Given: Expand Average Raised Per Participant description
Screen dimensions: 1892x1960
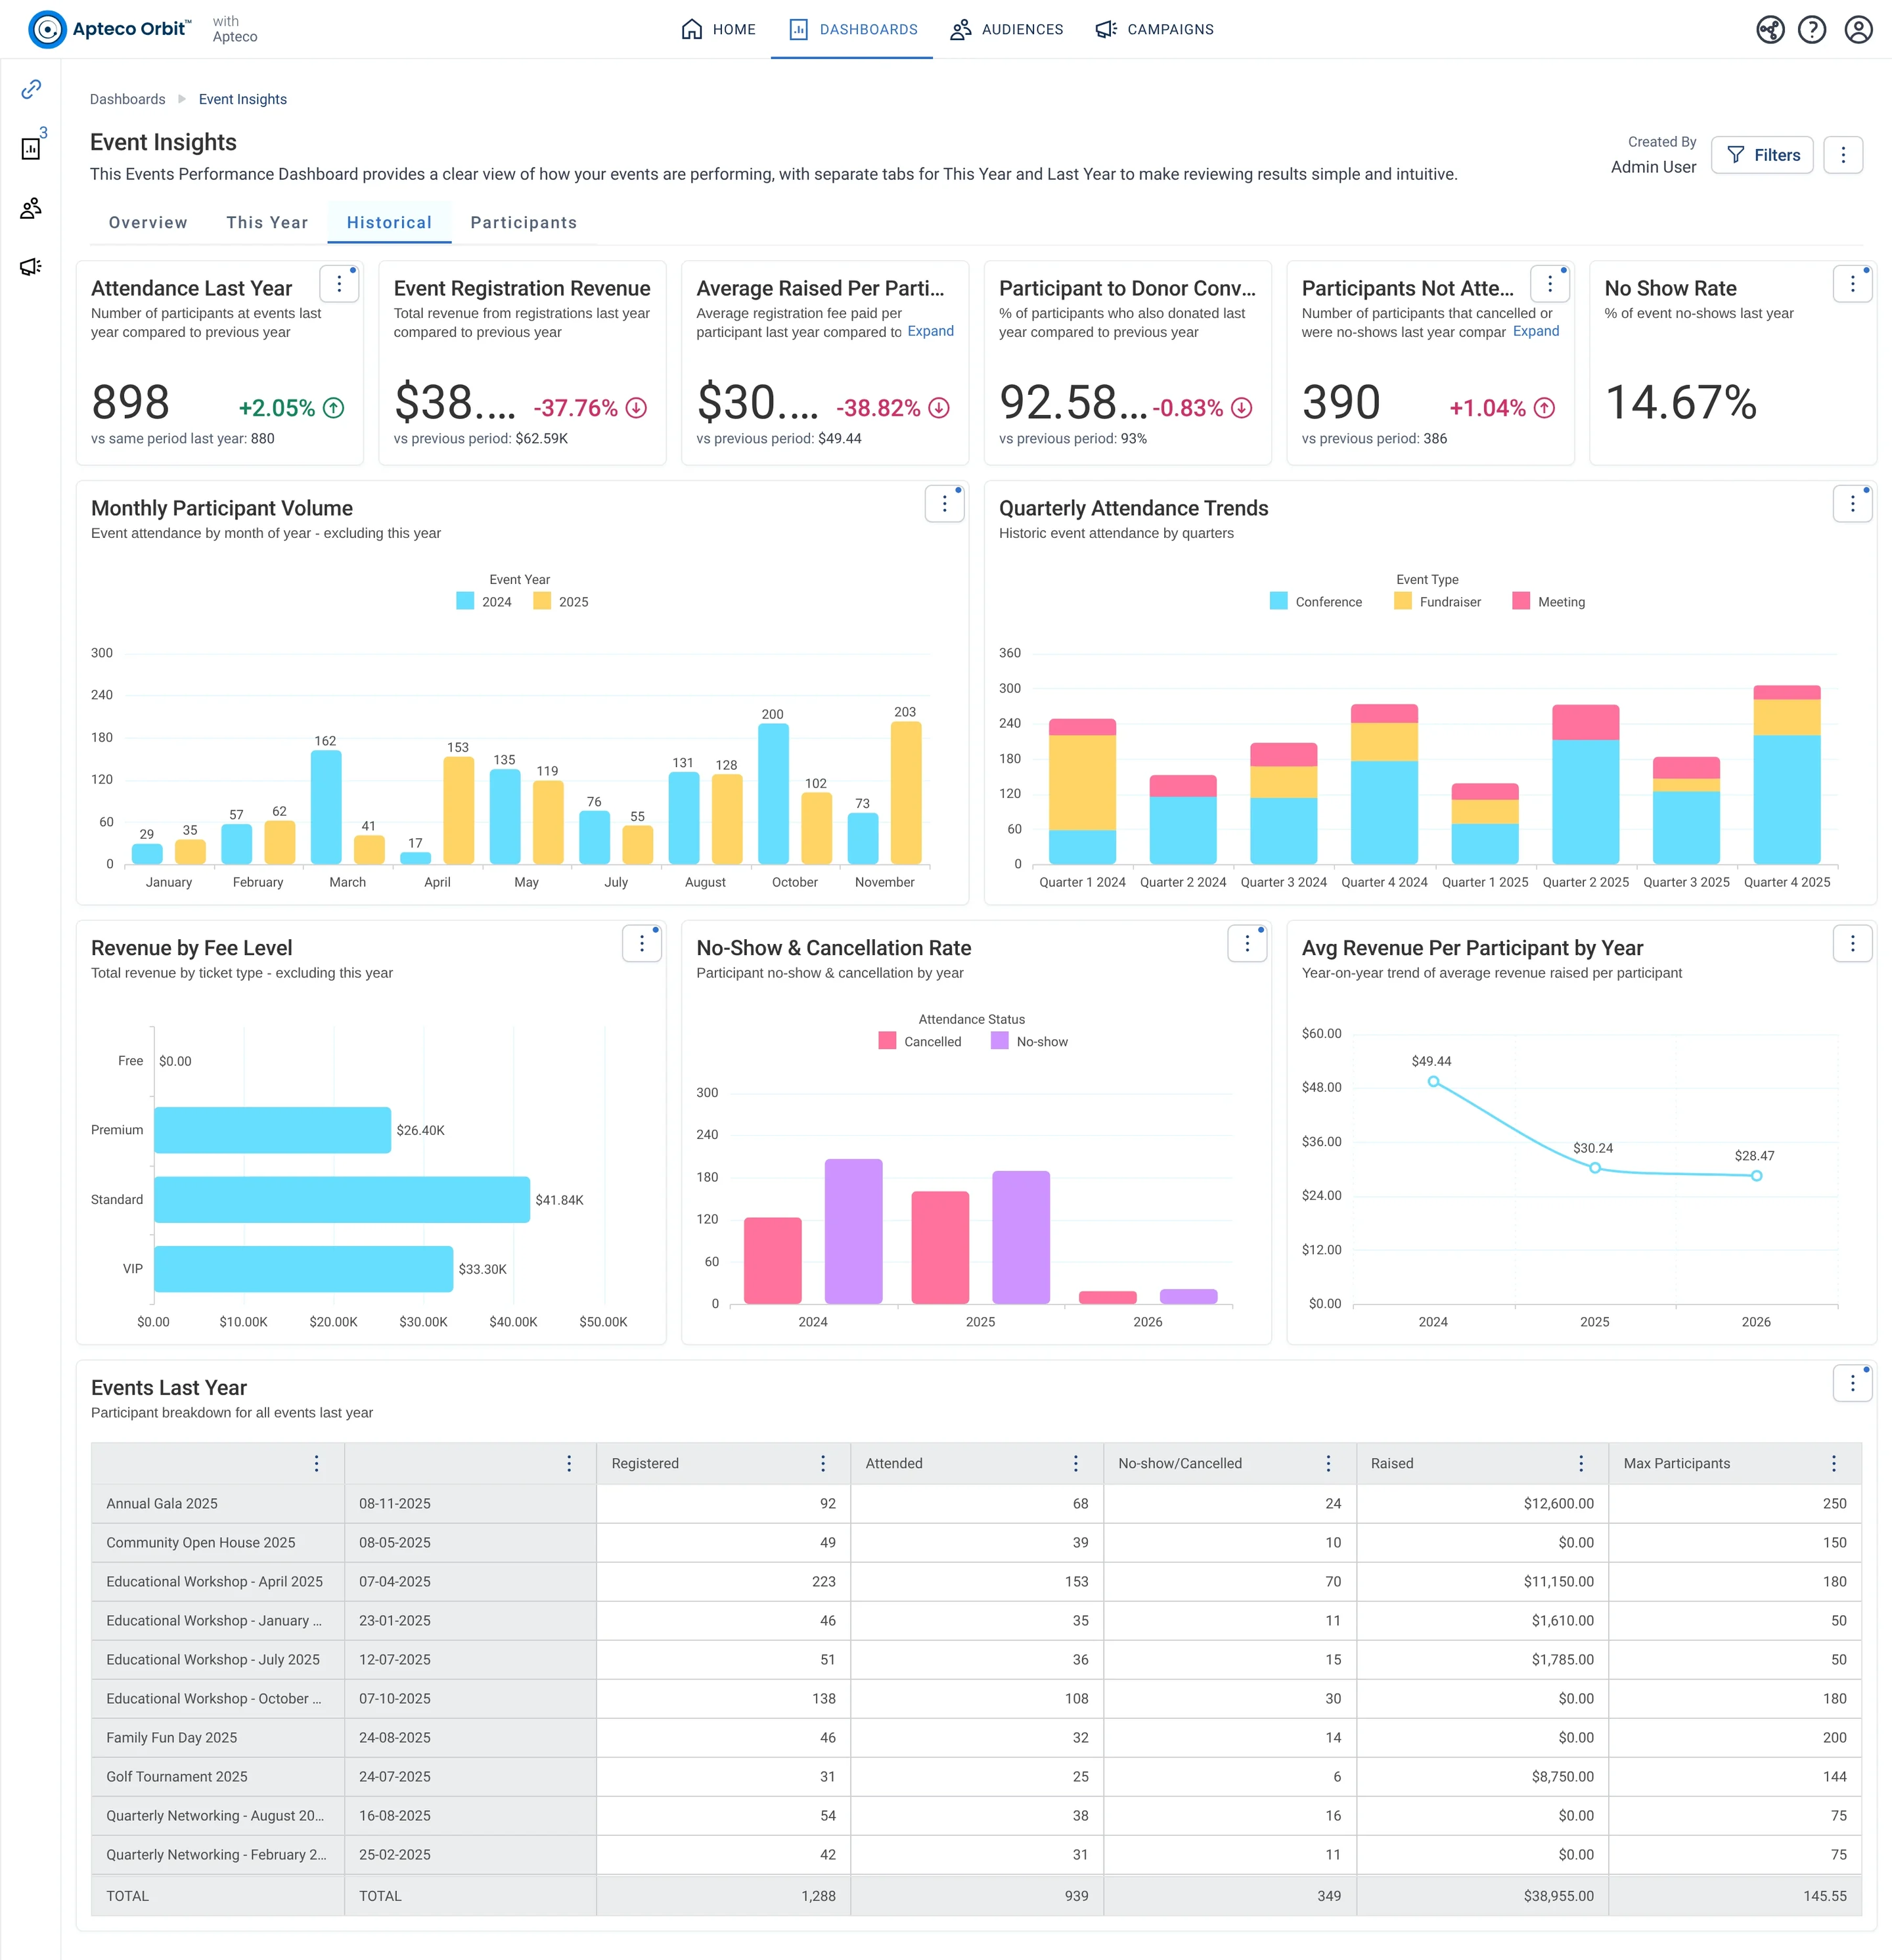Looking at the screenshot, I should (x=930, y=331).
